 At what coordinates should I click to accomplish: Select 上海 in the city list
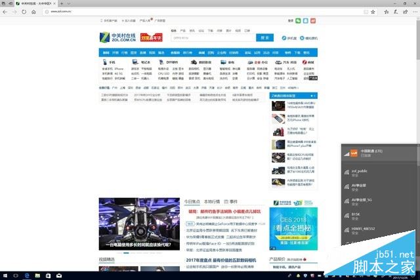coord(123,88)
